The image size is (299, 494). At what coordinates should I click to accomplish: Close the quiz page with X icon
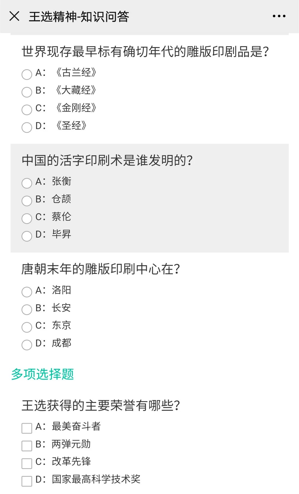point(14,16)
